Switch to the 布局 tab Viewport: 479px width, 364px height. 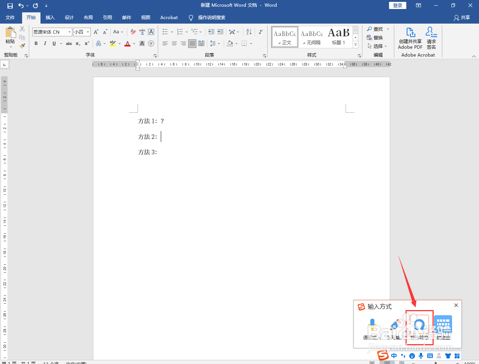pyautogui.click(x=88, y=18)
